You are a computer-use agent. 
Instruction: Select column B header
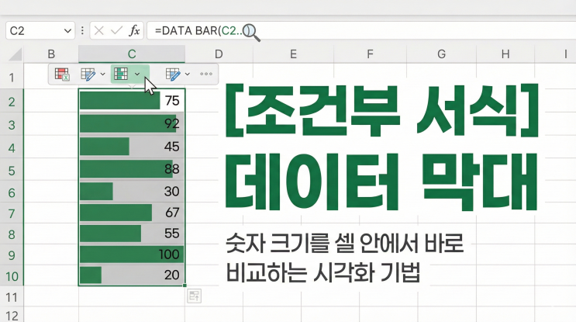[x=51, y=54]
